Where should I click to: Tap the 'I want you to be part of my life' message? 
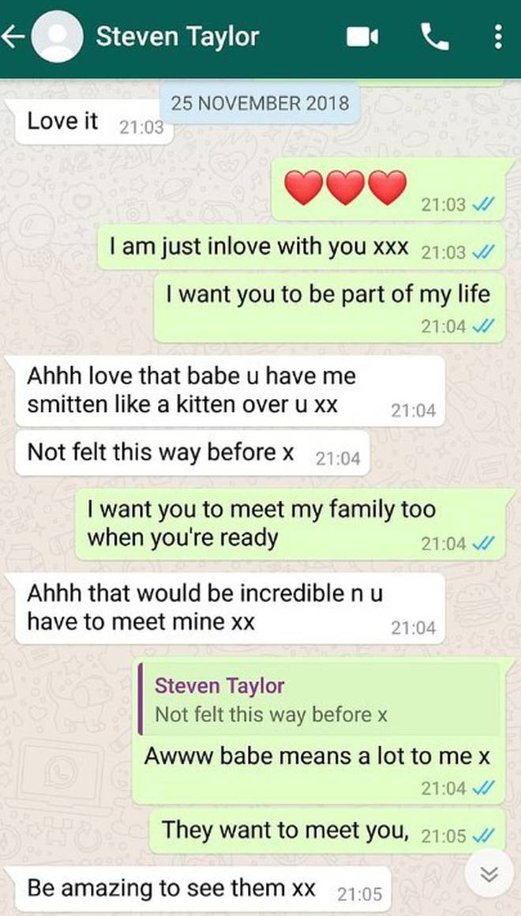click(x=330, y=307)
